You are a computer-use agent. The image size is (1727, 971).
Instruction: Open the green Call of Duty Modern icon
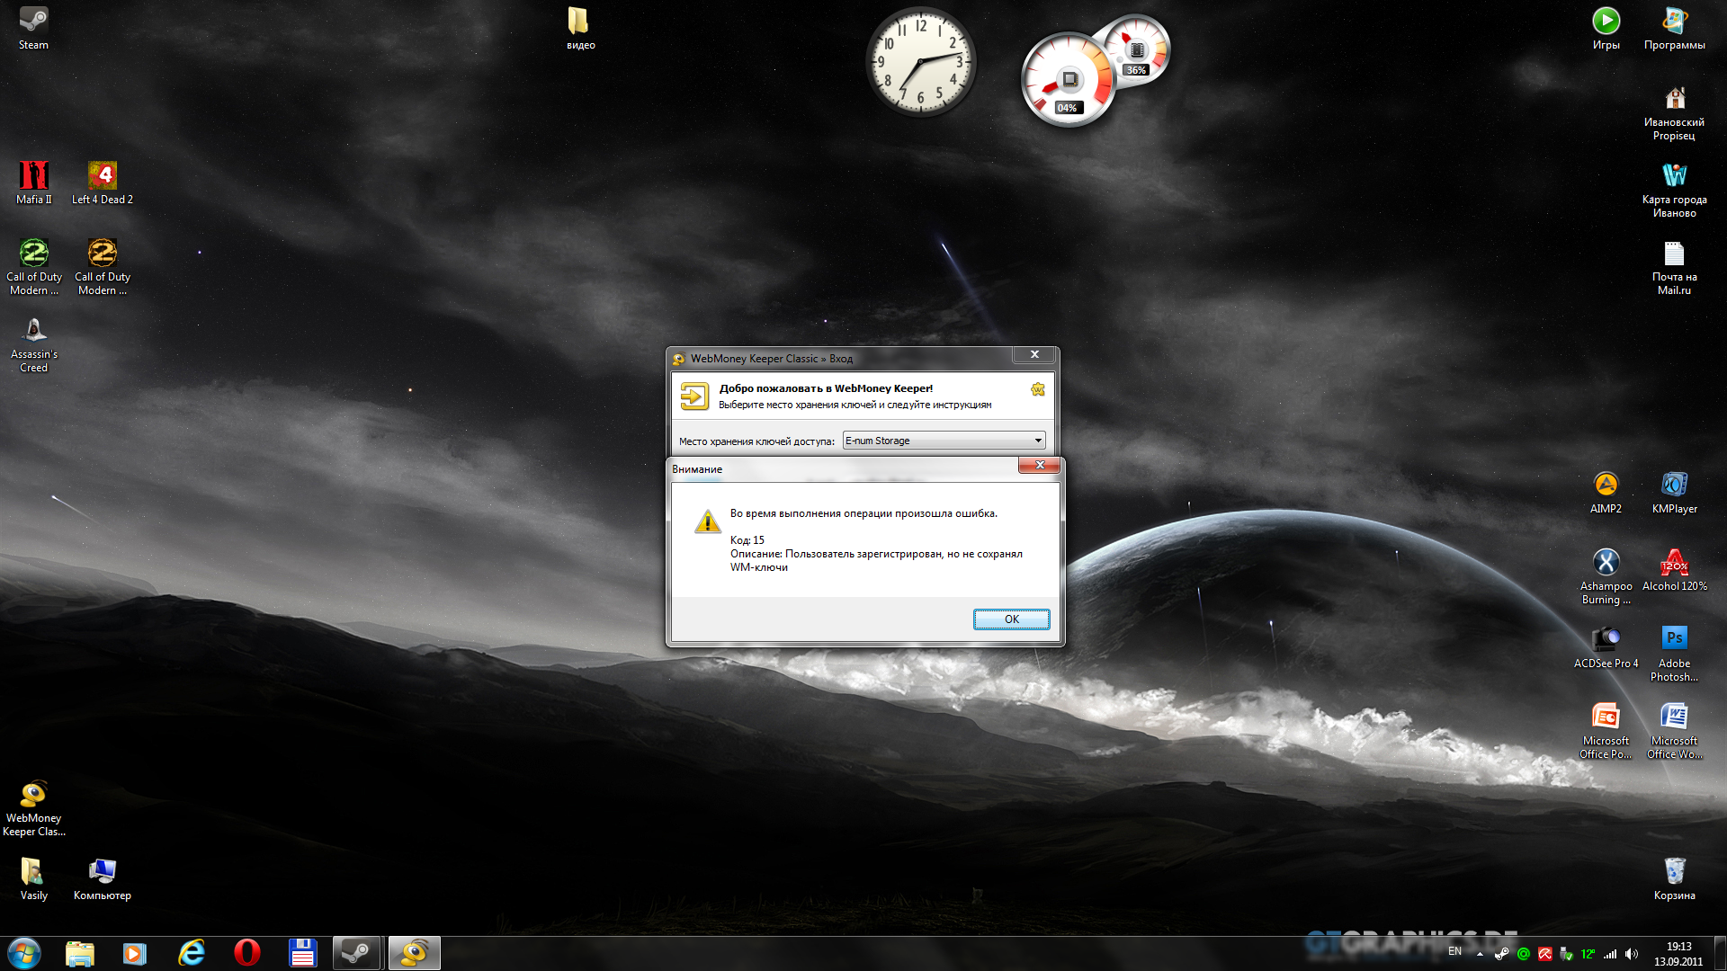click(34, 266)
